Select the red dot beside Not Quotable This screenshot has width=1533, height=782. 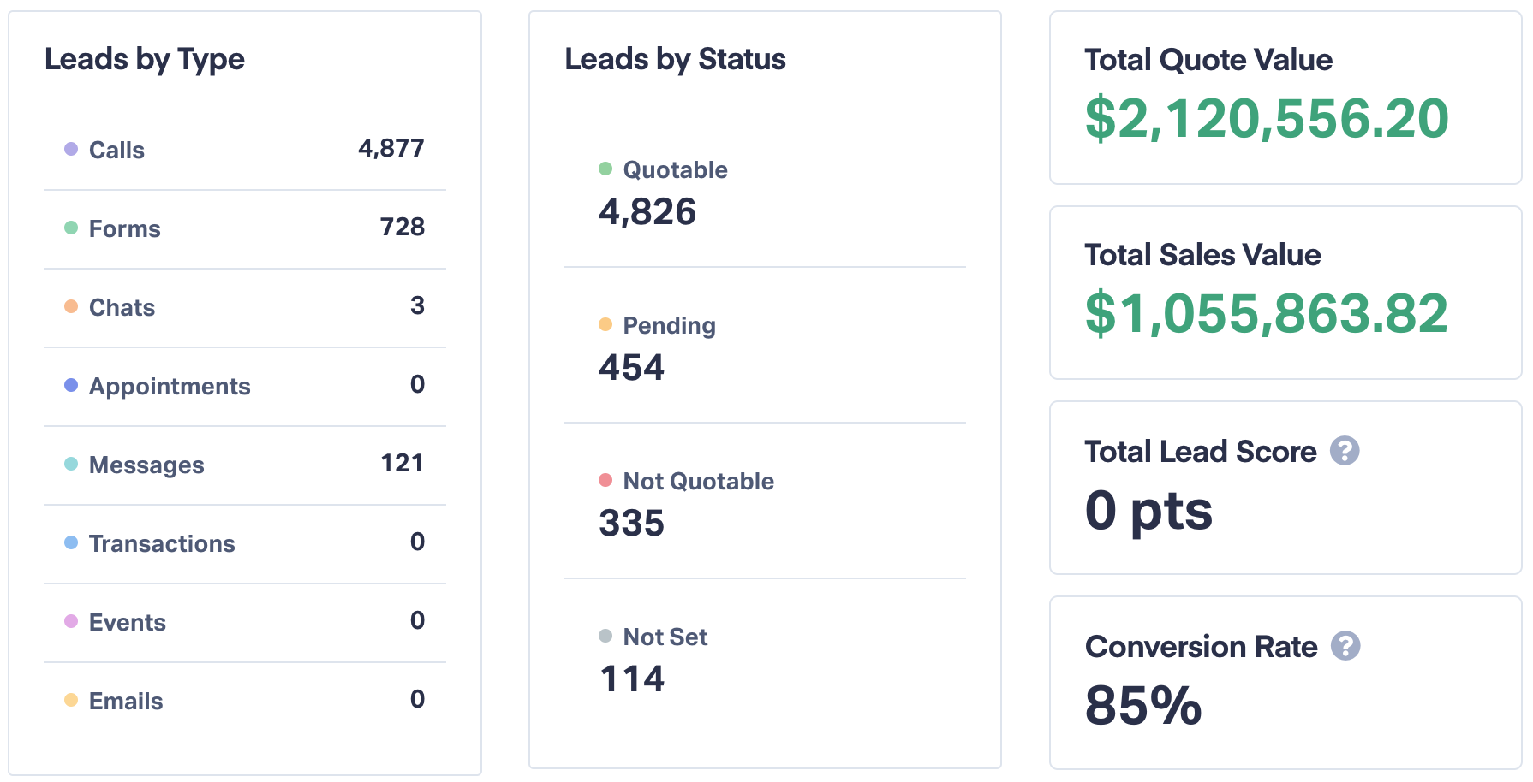click(x=606, y=481)
